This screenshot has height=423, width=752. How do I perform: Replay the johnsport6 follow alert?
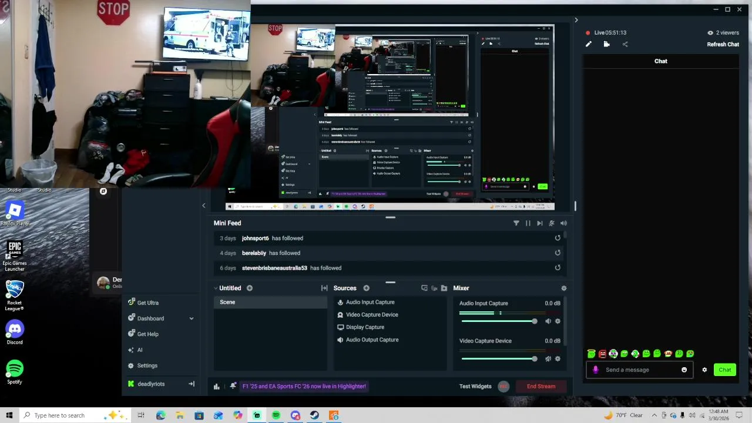(558, 238)
